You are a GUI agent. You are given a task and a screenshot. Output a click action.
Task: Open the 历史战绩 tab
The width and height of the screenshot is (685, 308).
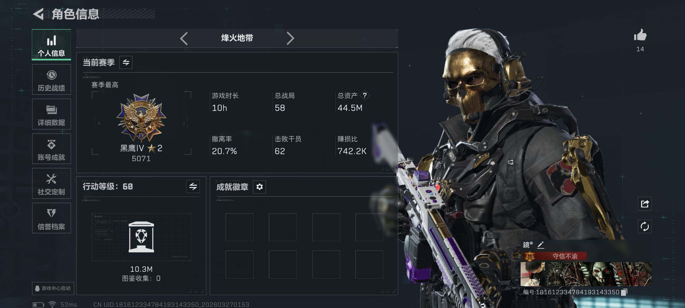click(x=51, y=80)
